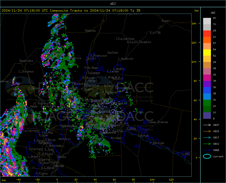Click the 'S_MARTIN' map label

[104, 112]
